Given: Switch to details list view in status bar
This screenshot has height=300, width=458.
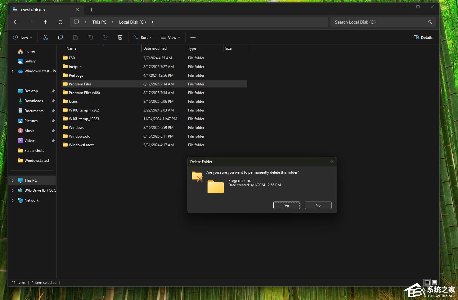Looking at the screenshot, I should coord(427,283).
